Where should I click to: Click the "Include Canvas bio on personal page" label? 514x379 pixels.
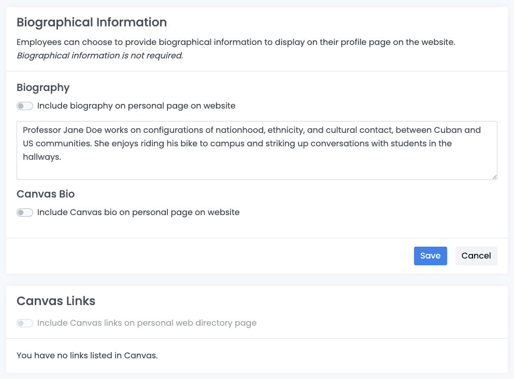pyautogui.click(x=138, y=213)
